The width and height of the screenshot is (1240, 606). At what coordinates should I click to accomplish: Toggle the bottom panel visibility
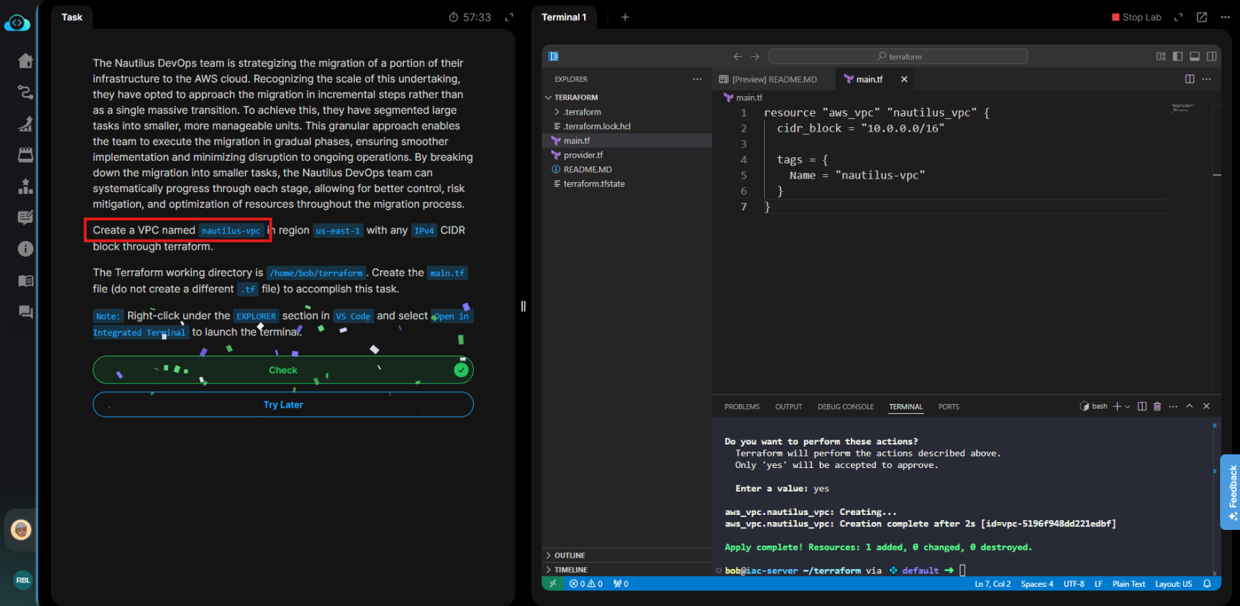pyautogui.click(x=1194, y=56)
